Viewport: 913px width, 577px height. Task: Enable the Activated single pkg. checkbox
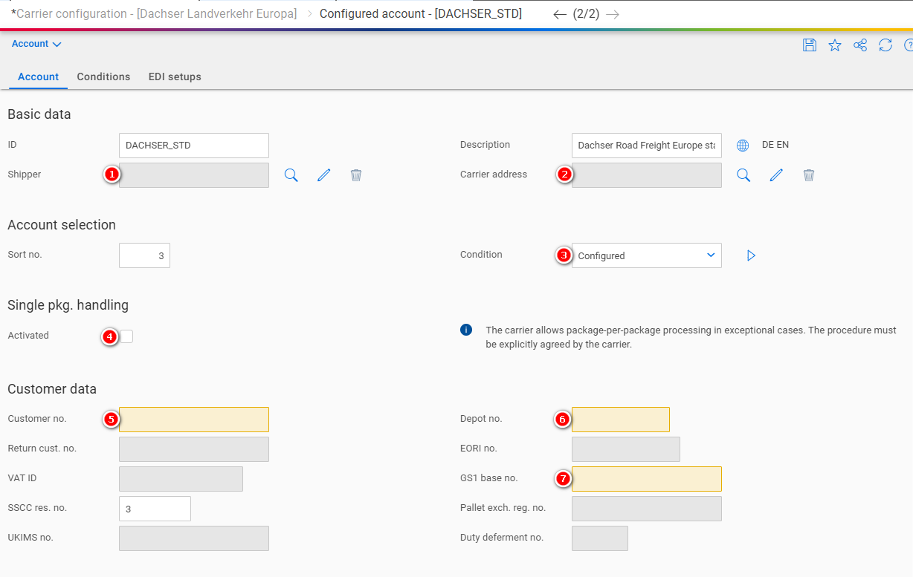coord(126,336)
